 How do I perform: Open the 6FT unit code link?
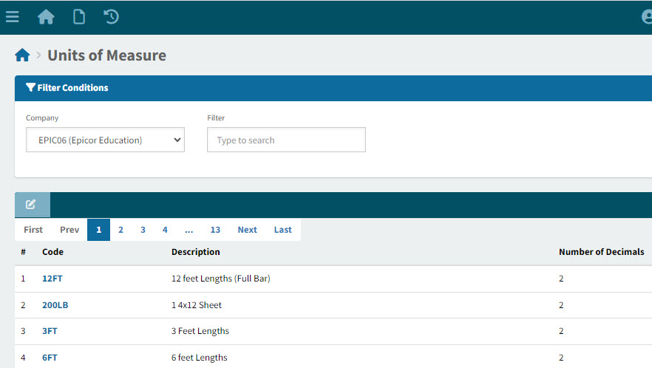[50, 358]
